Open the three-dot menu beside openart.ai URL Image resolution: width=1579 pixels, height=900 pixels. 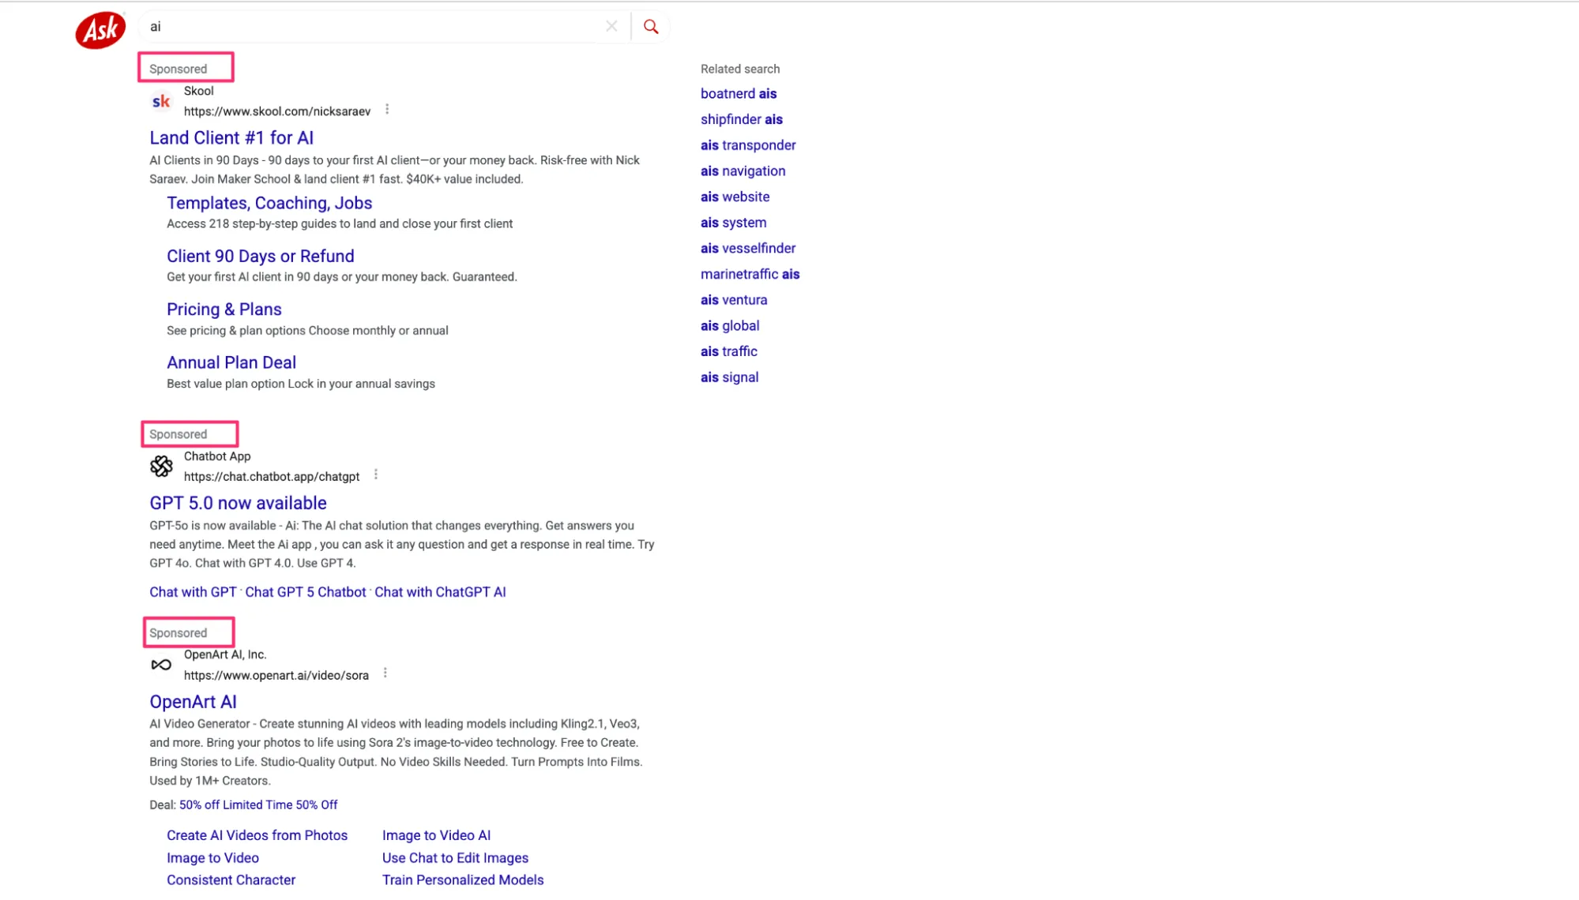(x=385, y=673)
